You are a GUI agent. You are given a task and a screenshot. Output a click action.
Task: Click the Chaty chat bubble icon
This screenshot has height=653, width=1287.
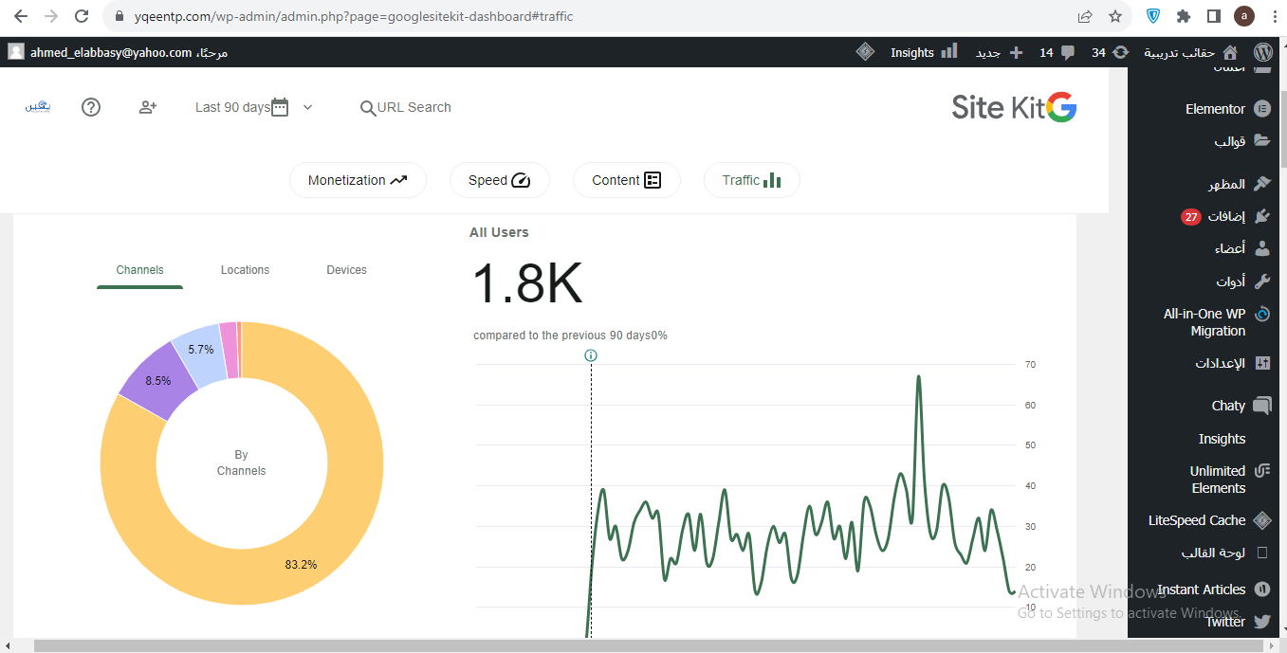[1262, 406]
